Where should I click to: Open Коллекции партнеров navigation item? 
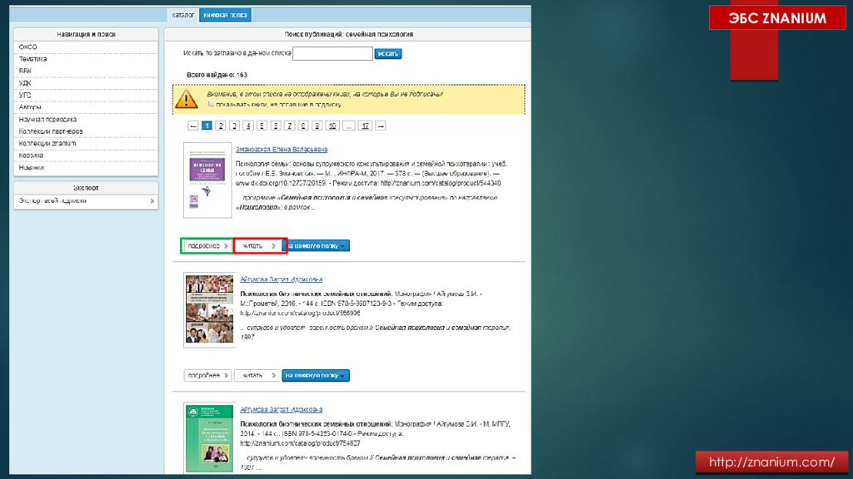coord(86,131)
